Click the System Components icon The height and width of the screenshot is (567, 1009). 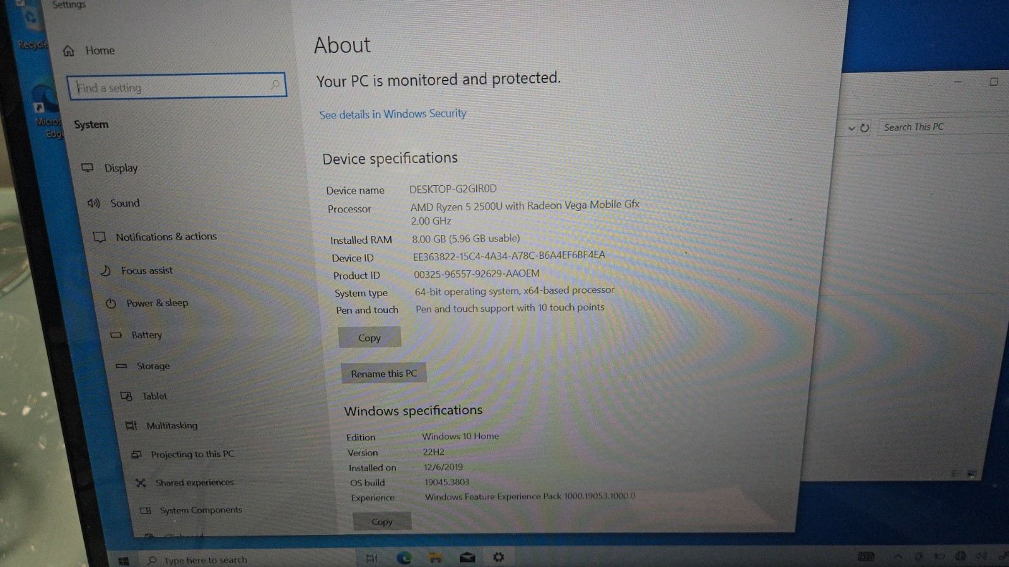[x=146, y=510]
